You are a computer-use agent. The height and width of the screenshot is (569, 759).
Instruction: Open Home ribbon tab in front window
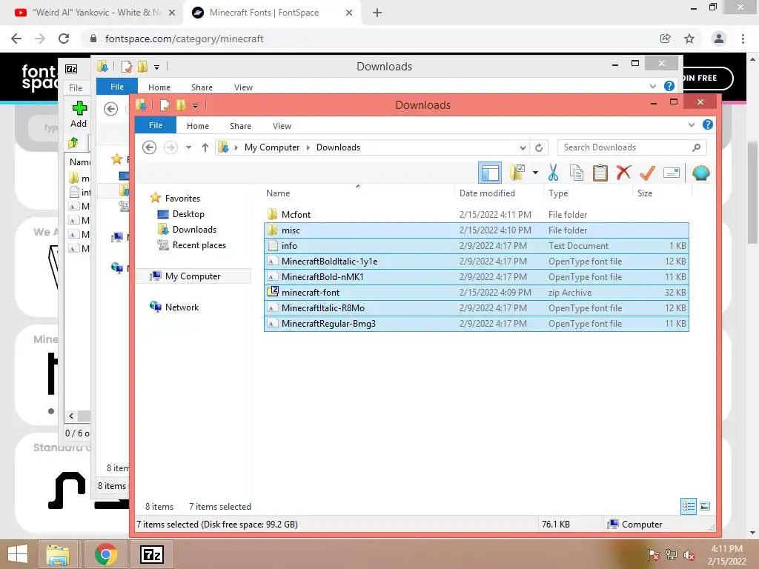tap(197, 126)
